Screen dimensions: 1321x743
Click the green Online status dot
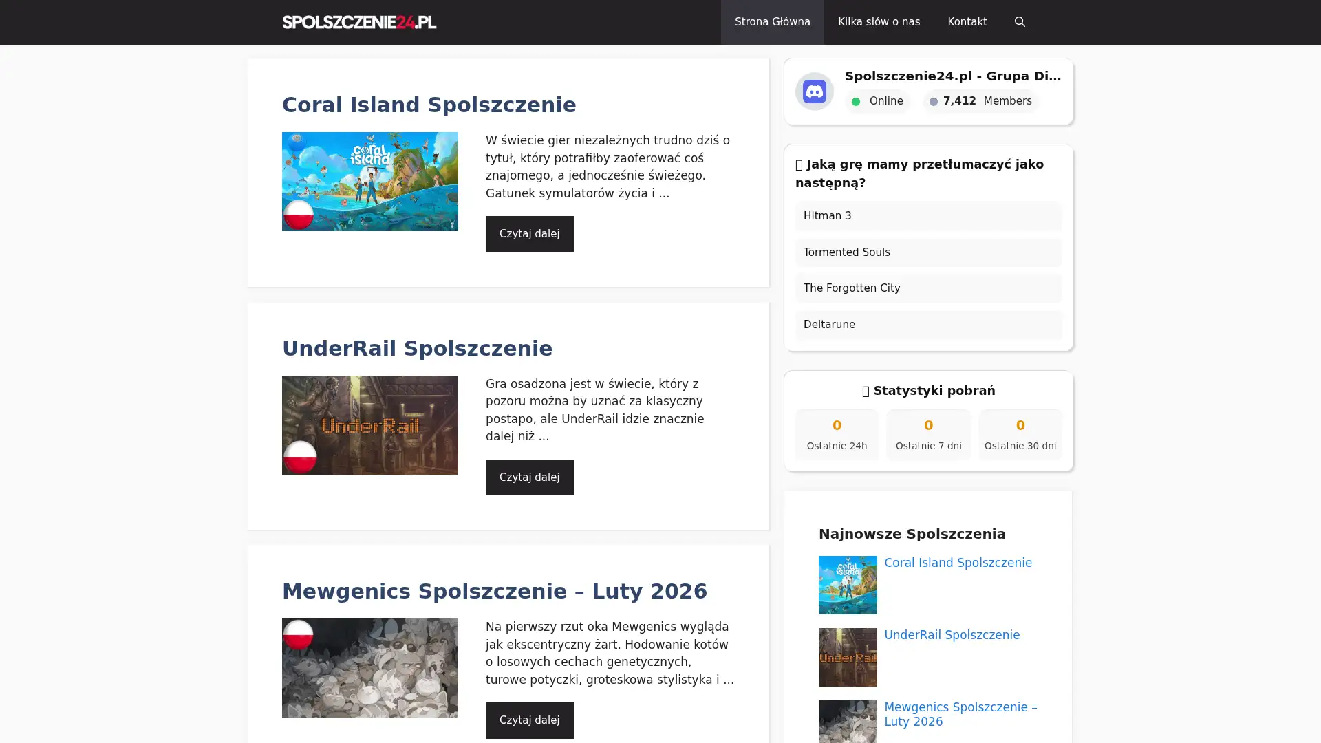pos(856,101)
